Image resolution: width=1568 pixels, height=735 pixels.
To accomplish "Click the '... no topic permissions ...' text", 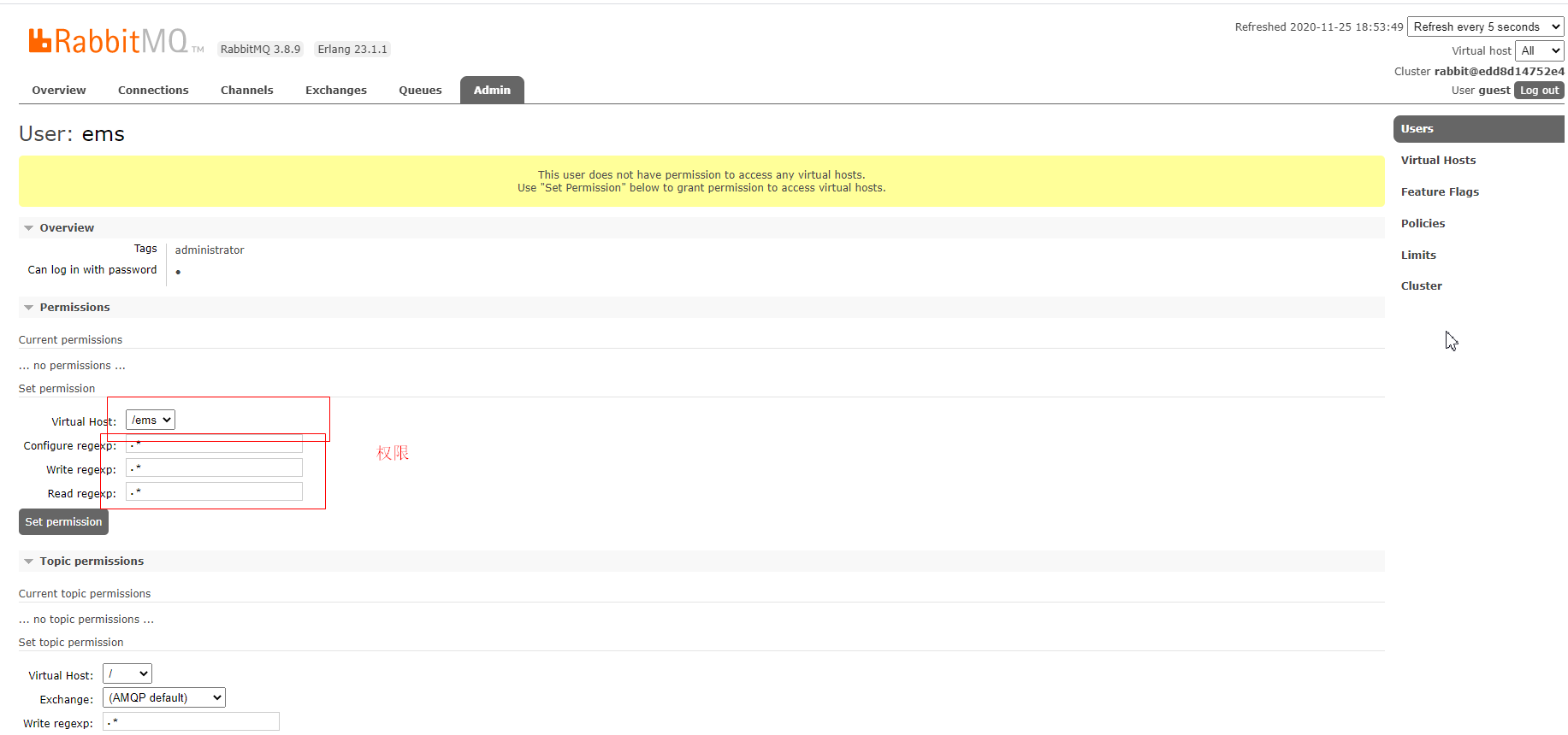I will coord(86,620).
